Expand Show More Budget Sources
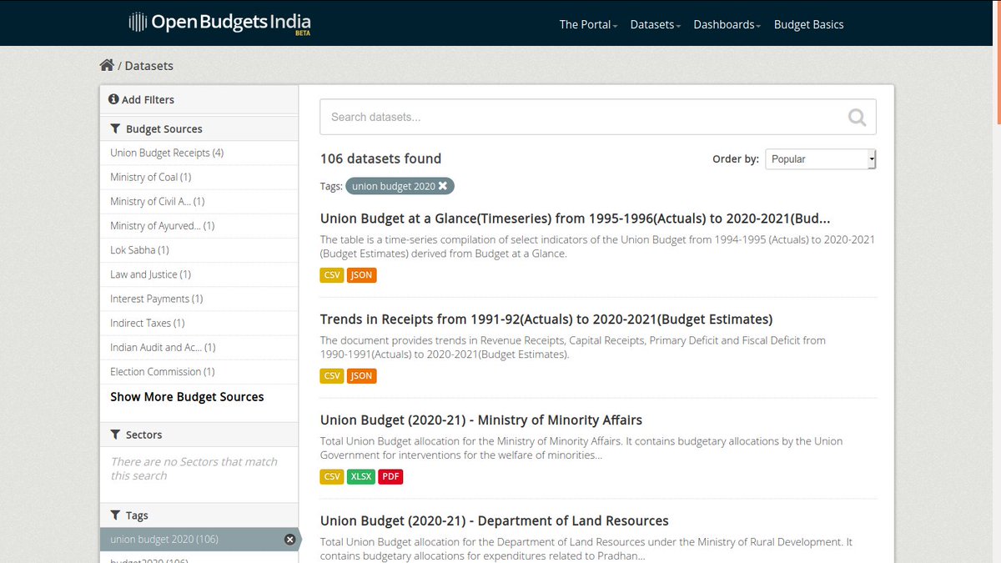This screenshot has height=563, width=1001. 187,397
